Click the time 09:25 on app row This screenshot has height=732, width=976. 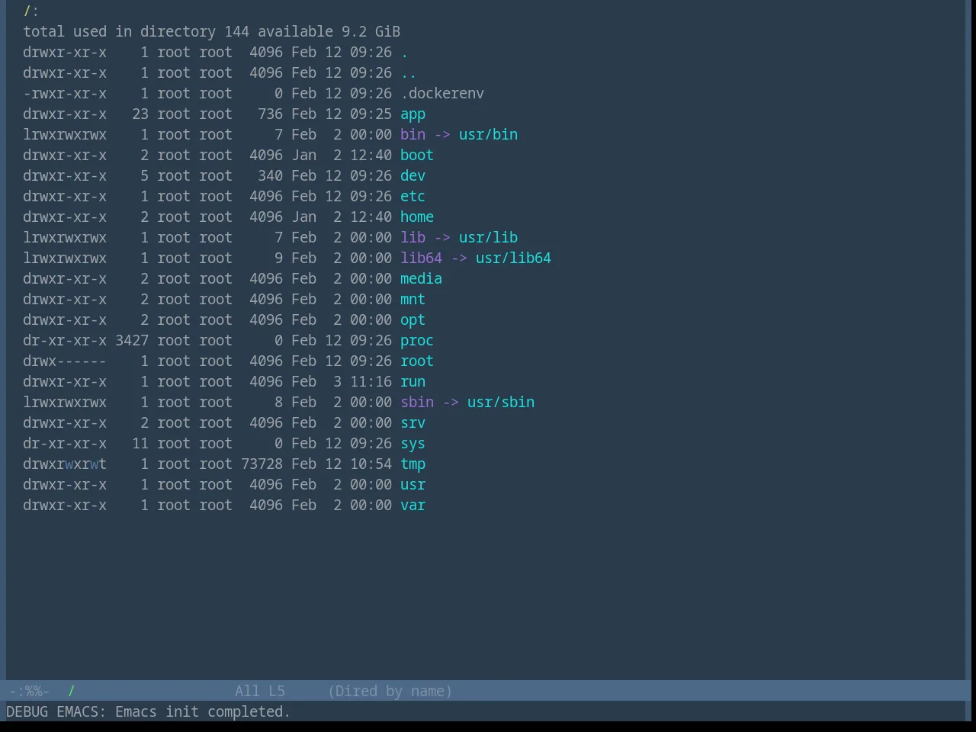click(x=371, y=114)
